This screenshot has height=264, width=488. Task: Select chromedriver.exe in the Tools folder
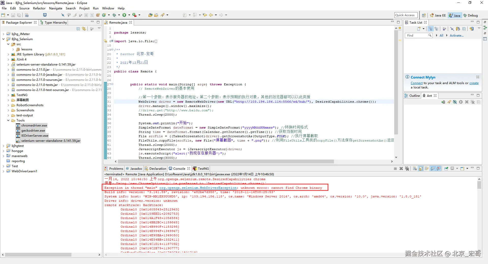[x=32, y=126]
